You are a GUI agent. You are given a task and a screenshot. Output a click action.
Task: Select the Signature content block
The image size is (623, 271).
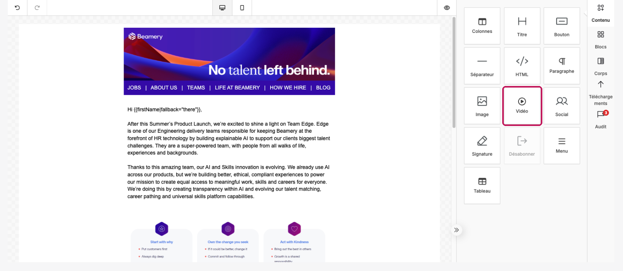pos(482,146)
